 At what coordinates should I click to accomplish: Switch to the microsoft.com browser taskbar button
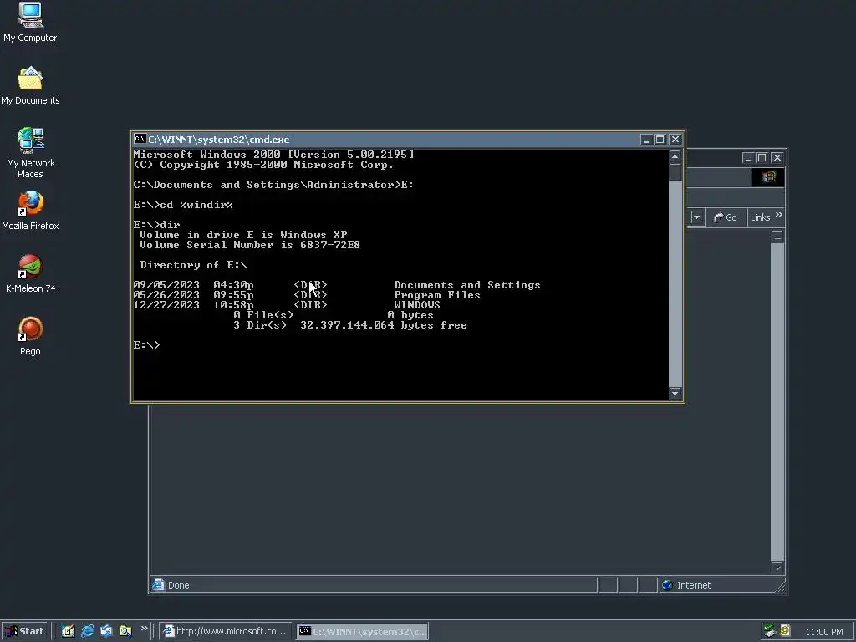coord(226,631)
